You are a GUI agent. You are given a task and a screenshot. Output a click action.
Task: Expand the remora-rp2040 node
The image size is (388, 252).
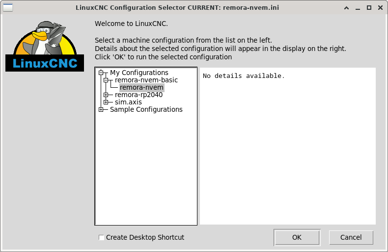pyautogui.click(x=106, y=95)
